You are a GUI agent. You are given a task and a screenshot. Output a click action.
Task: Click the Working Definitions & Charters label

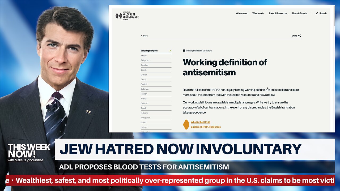click(x=199, y=51)
